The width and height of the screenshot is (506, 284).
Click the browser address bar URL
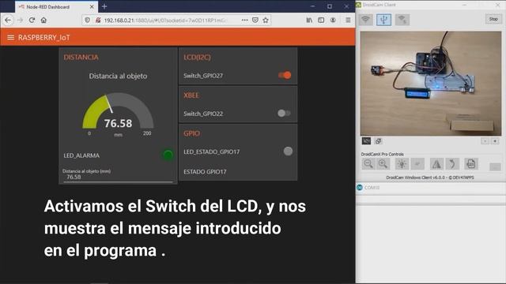click(164, 20)
